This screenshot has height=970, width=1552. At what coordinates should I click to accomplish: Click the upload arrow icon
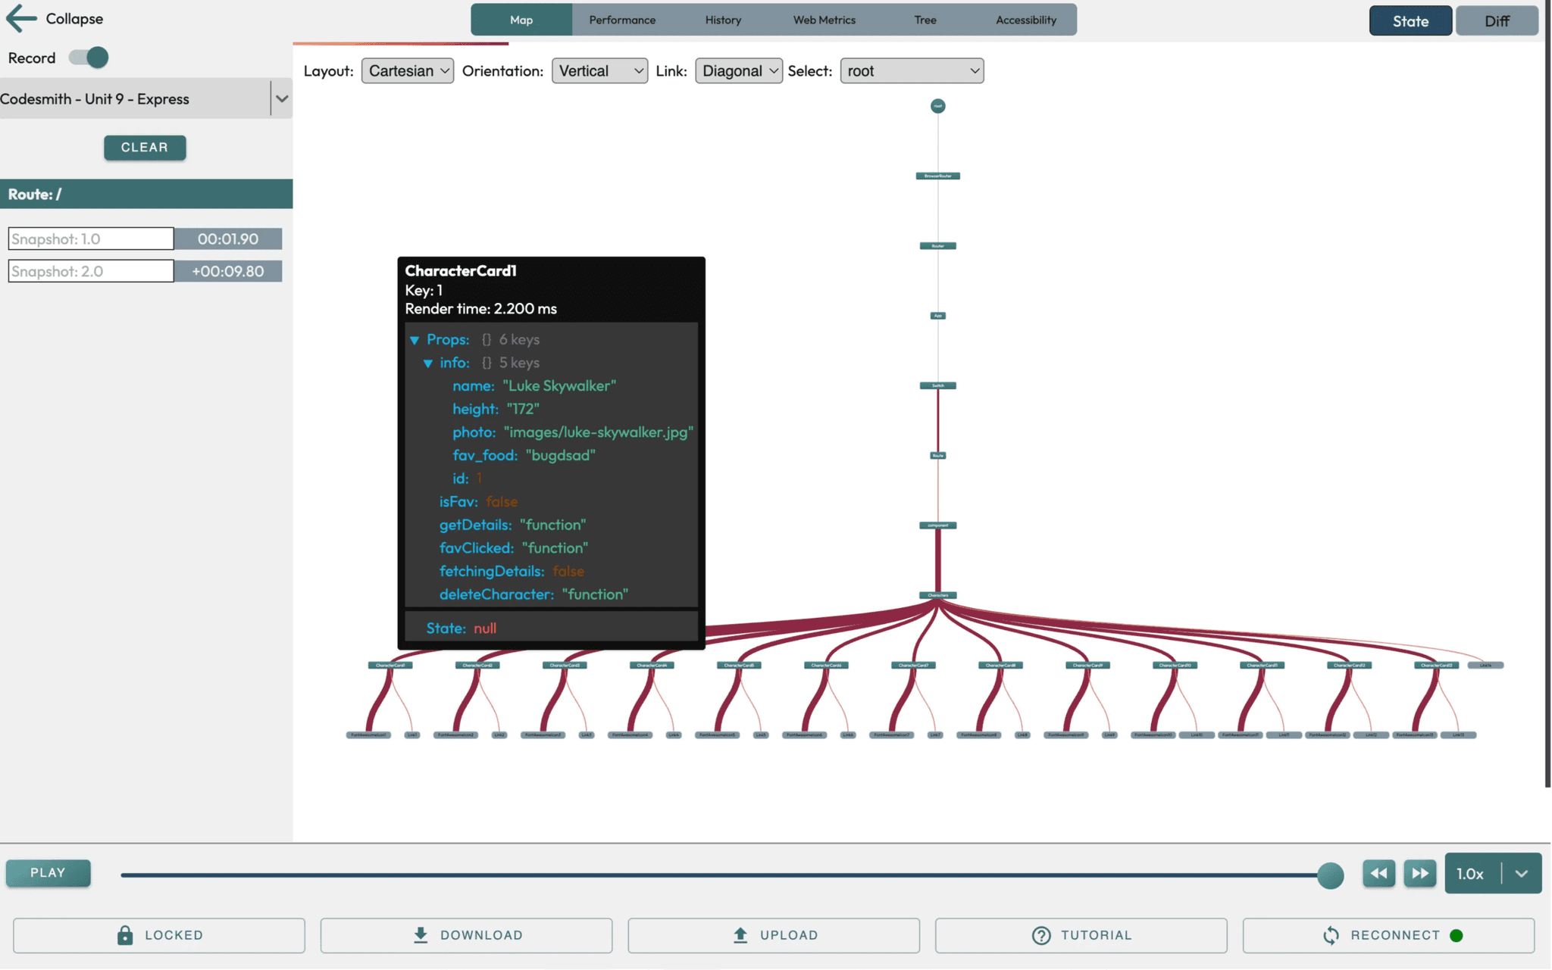740,935
